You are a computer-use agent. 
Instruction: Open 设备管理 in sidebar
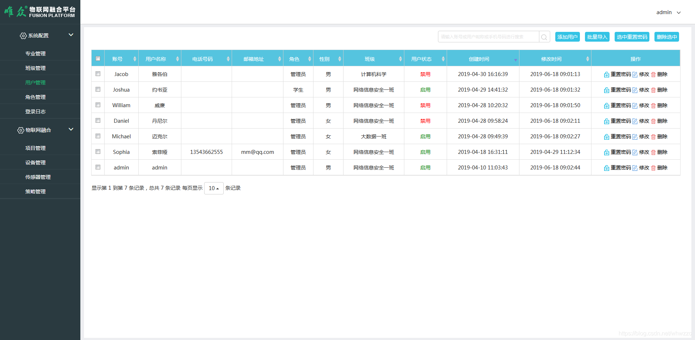tap(35, 163)
